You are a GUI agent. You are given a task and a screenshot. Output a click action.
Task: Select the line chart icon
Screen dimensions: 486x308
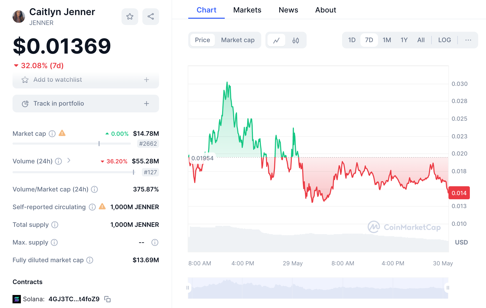tap(277, 40)
